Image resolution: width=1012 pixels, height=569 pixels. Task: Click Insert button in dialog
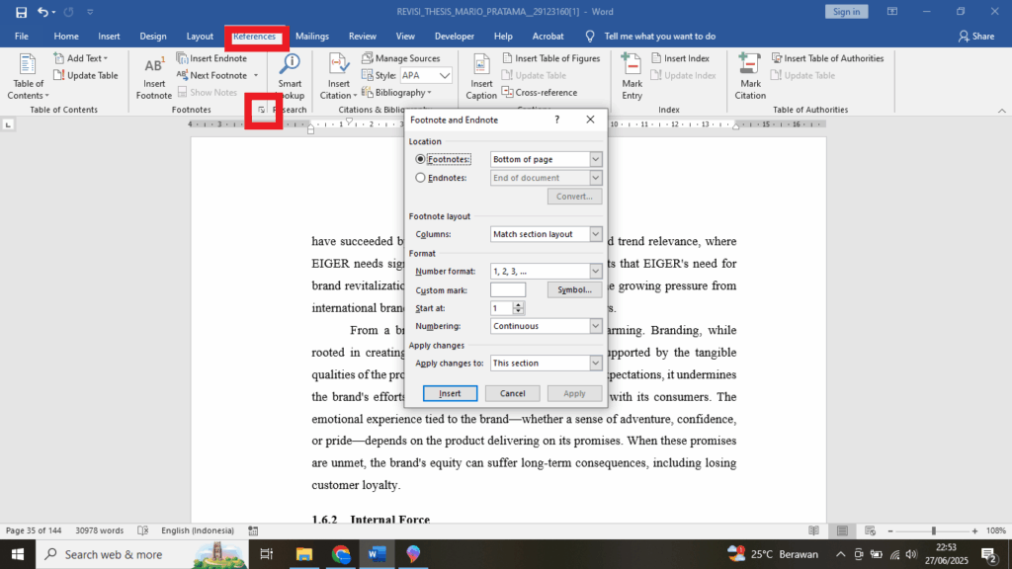(450, 393)
